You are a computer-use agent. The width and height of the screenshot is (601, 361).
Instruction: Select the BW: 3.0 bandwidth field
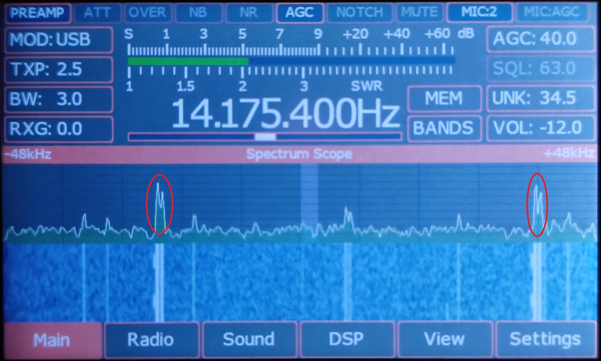tap(59, 99)
